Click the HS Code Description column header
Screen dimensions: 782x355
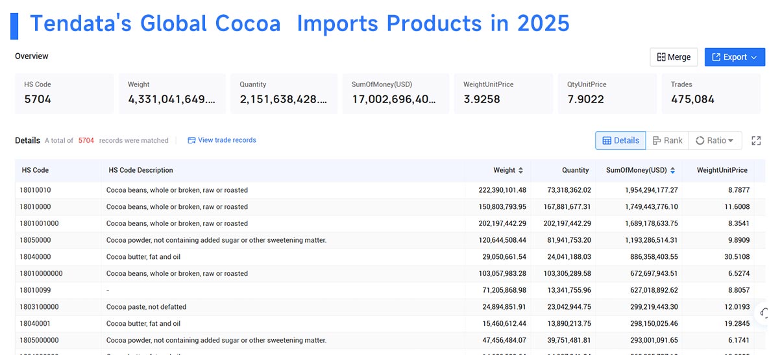coord(141,170)
